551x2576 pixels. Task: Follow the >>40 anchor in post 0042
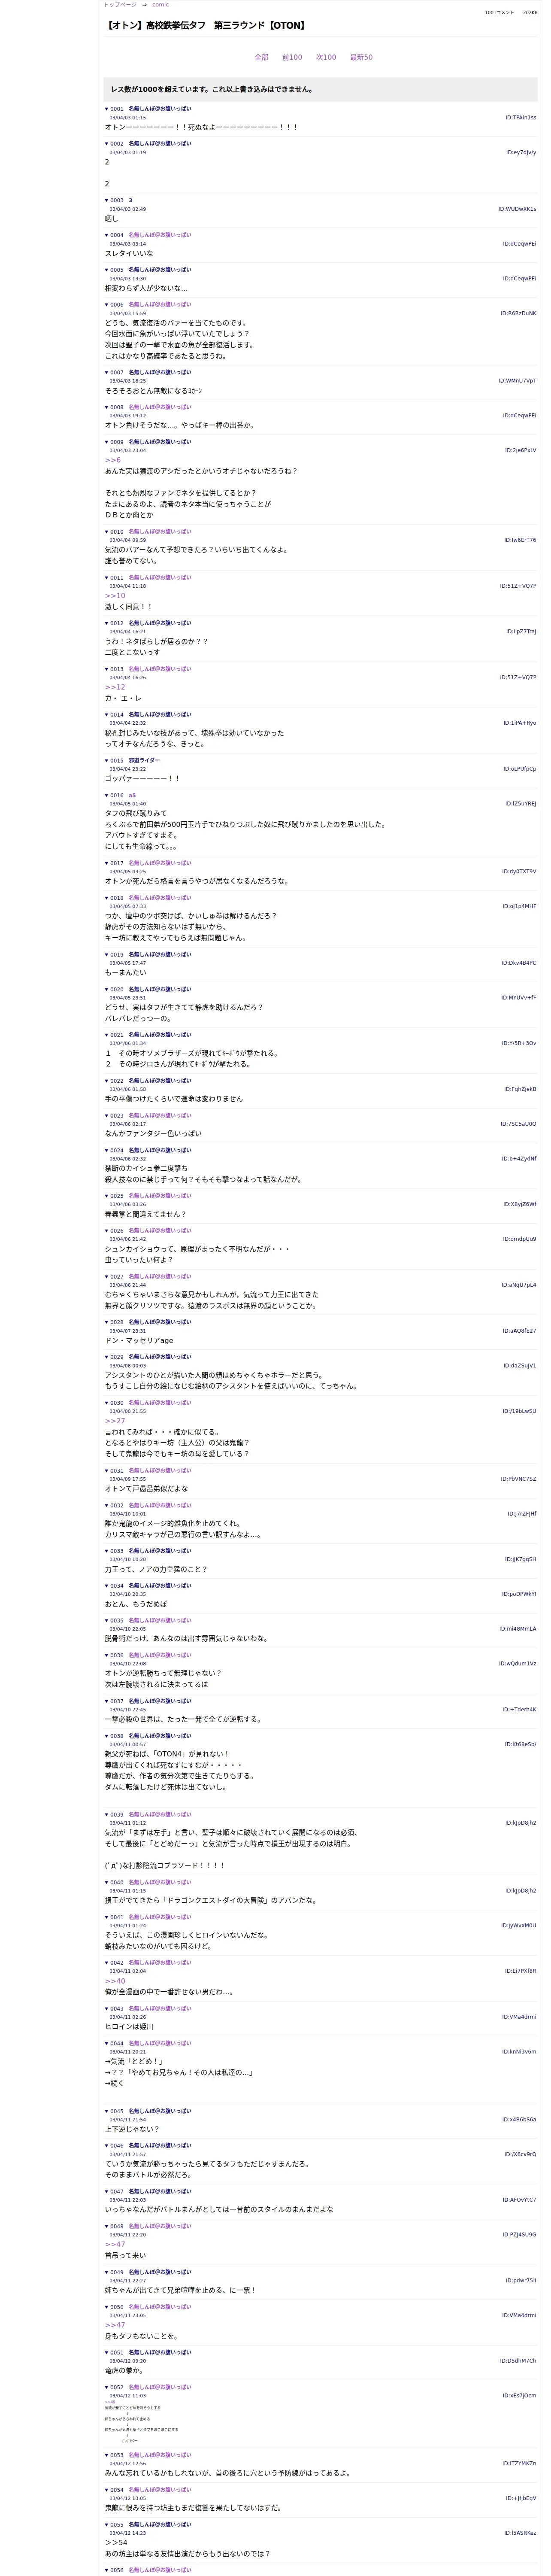(115, 1981)
